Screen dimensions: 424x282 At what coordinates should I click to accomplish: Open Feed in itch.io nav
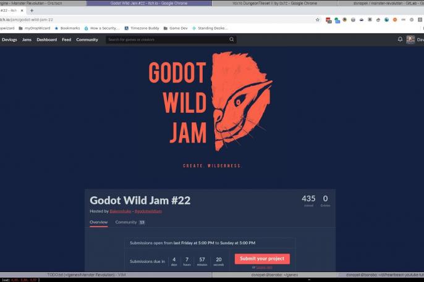click(67, 39)
